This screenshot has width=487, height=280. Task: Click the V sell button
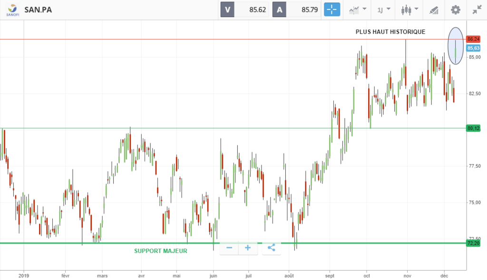[x=227, y=10]
